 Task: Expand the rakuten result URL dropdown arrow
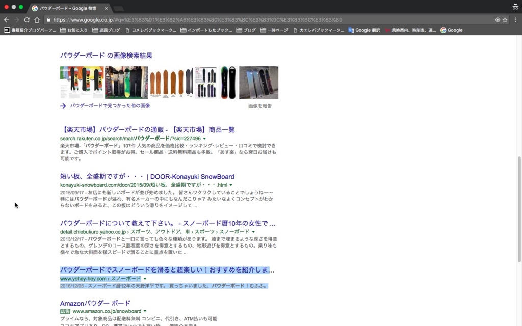pos(204,139)
